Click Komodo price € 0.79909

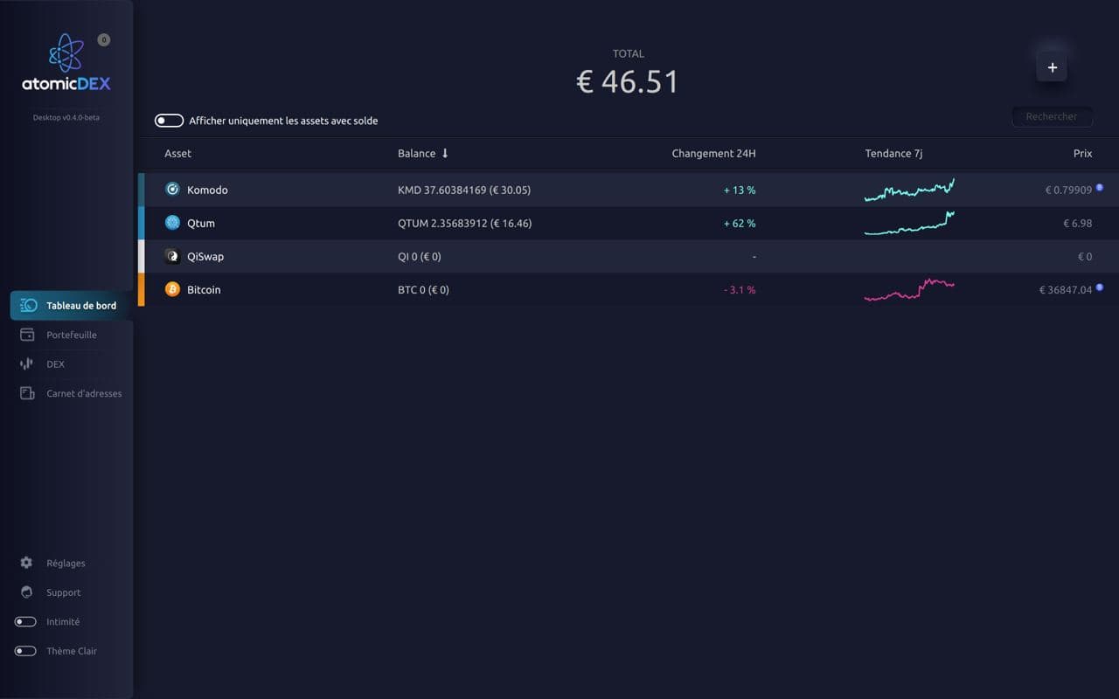(x=1068, y=190)
